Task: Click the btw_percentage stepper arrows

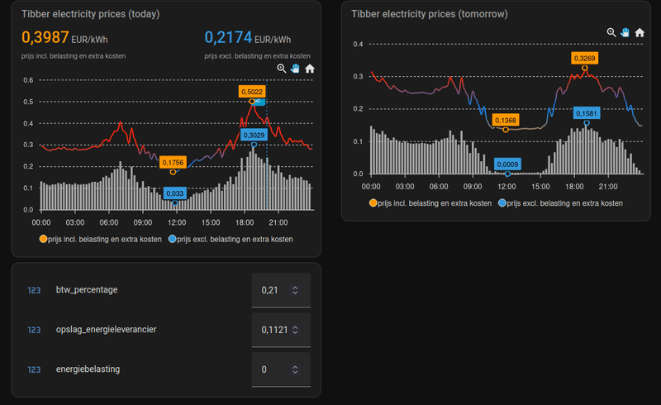Action: pos(295,290)
